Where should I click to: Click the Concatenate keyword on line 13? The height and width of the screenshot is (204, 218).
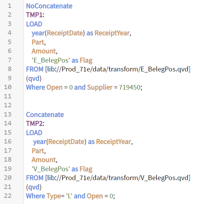pos(45,115)
